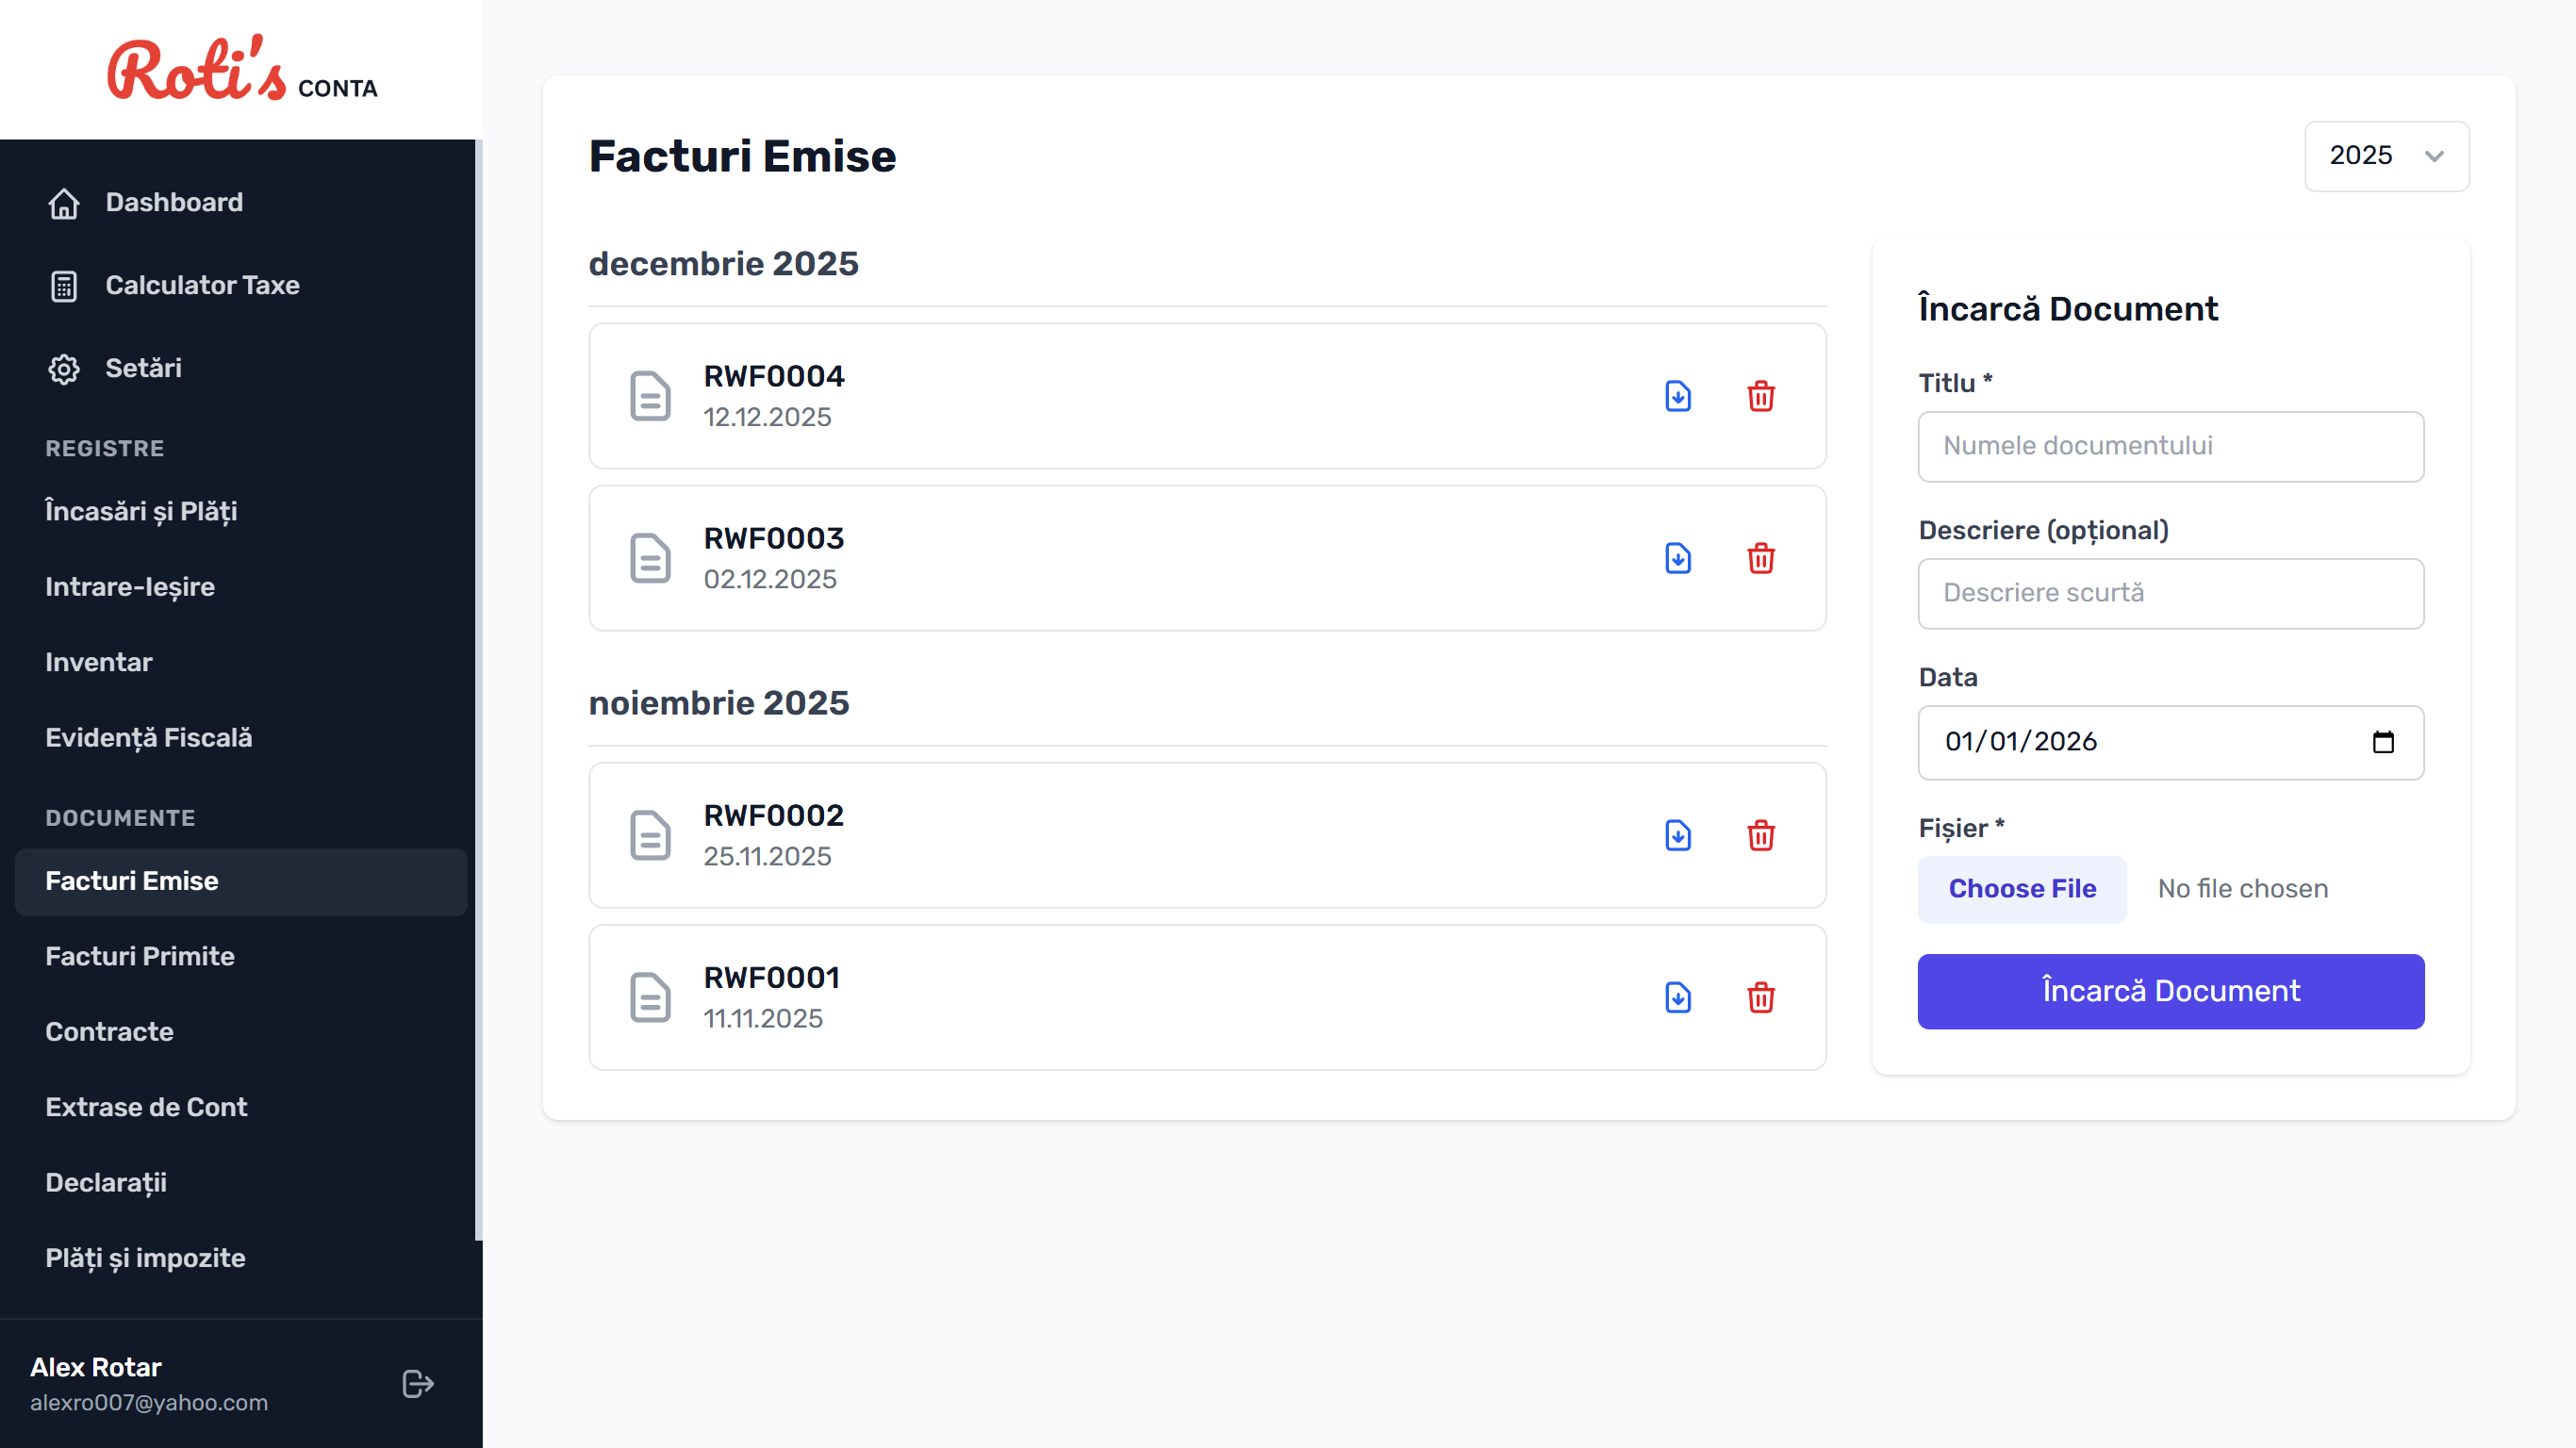The width and height of the screenshot is (2576, 1448).
Task: Open Contracte from the sidebar
Action: (109, 1032)
